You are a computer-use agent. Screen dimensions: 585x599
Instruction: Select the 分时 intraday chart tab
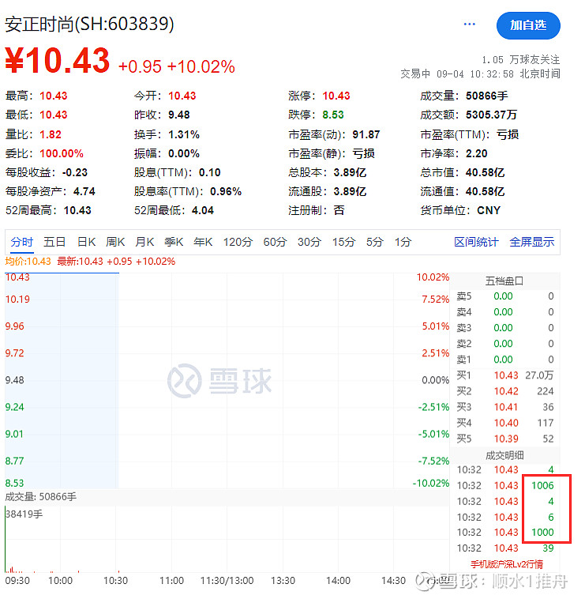pyautogui.click(x=22, y=242)
